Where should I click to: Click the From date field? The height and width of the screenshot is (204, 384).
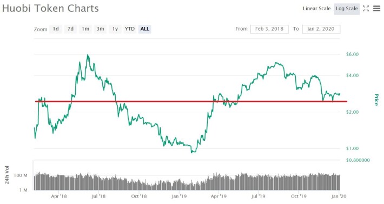[x=269, y=29]
